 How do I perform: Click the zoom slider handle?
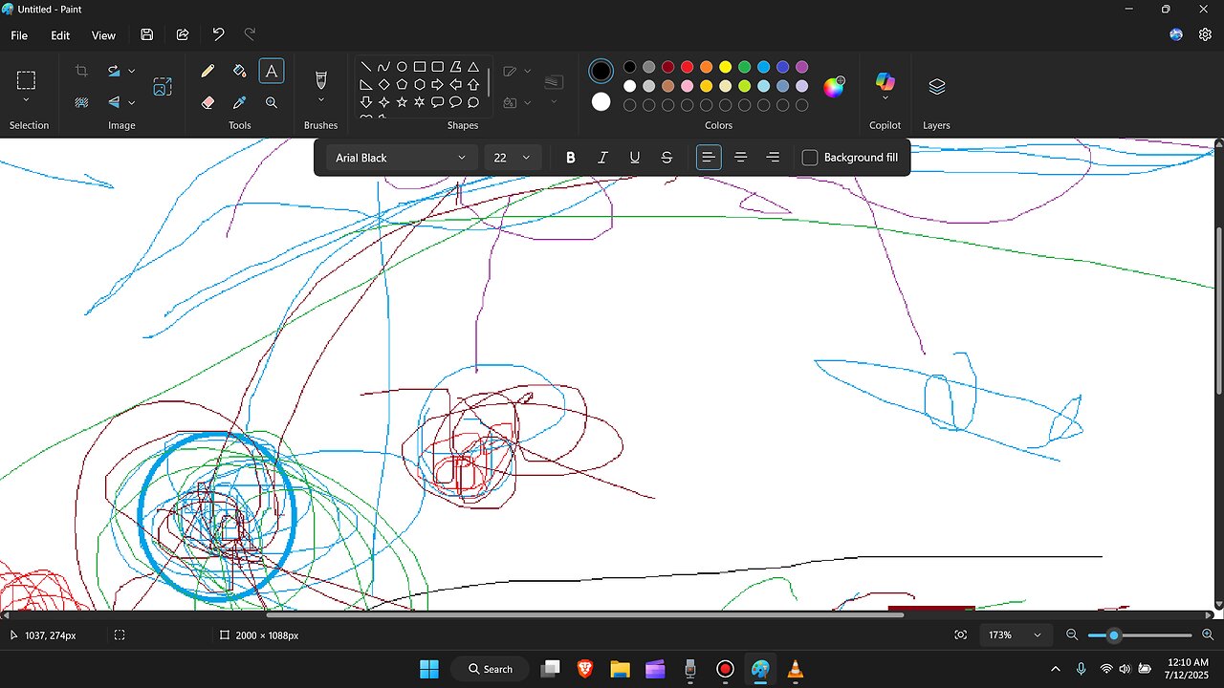[x=1113, y=635]
